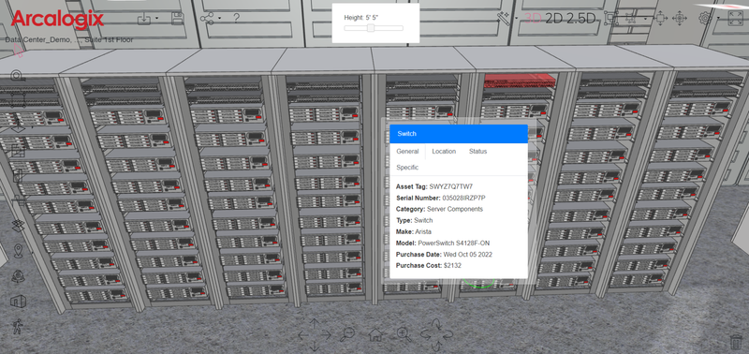Select the location pin tool in sidebar
Screen dimensions: 749x354
pyautogui.click(x=18, y=250)
